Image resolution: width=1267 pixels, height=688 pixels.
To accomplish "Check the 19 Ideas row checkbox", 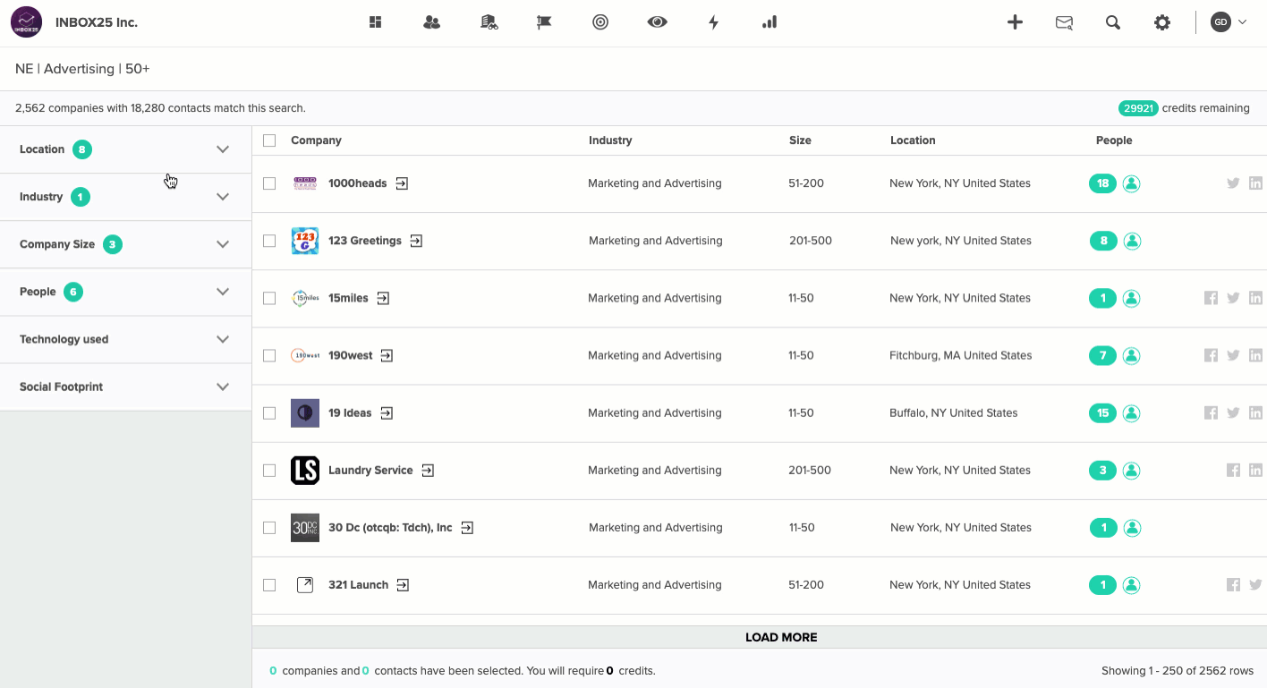I will 269,412.
